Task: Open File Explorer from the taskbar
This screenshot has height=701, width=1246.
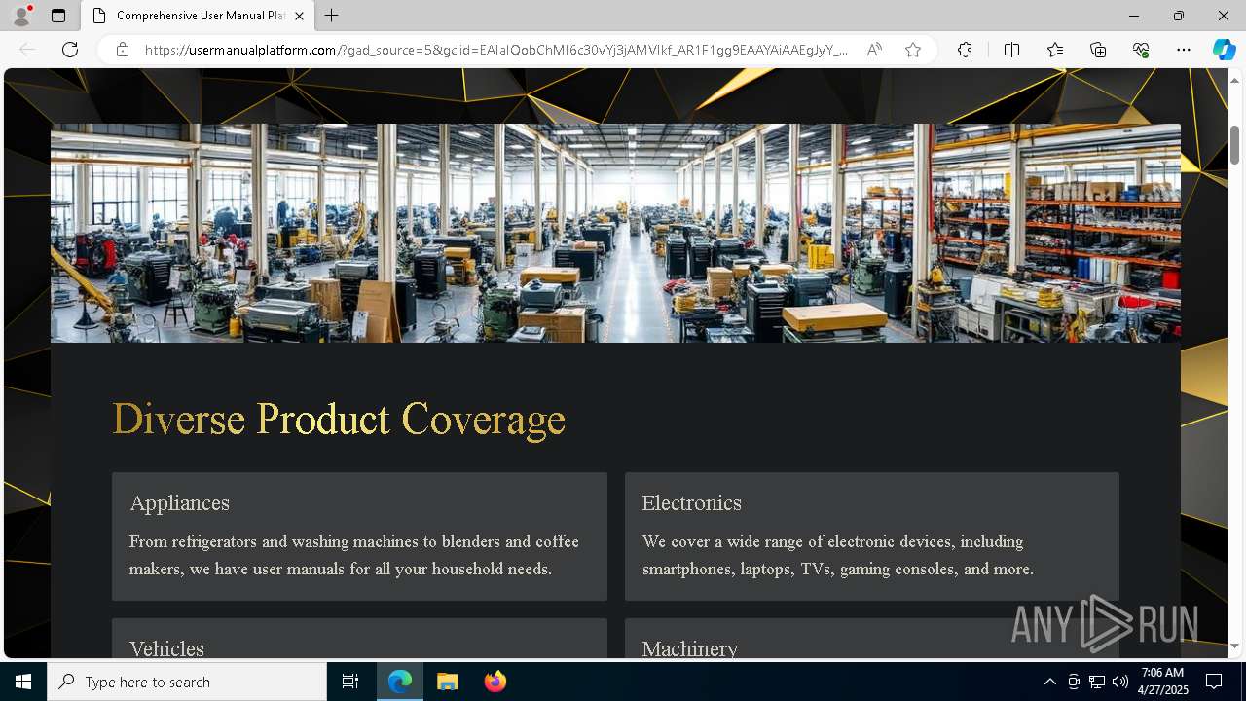Action: point(448,682)
